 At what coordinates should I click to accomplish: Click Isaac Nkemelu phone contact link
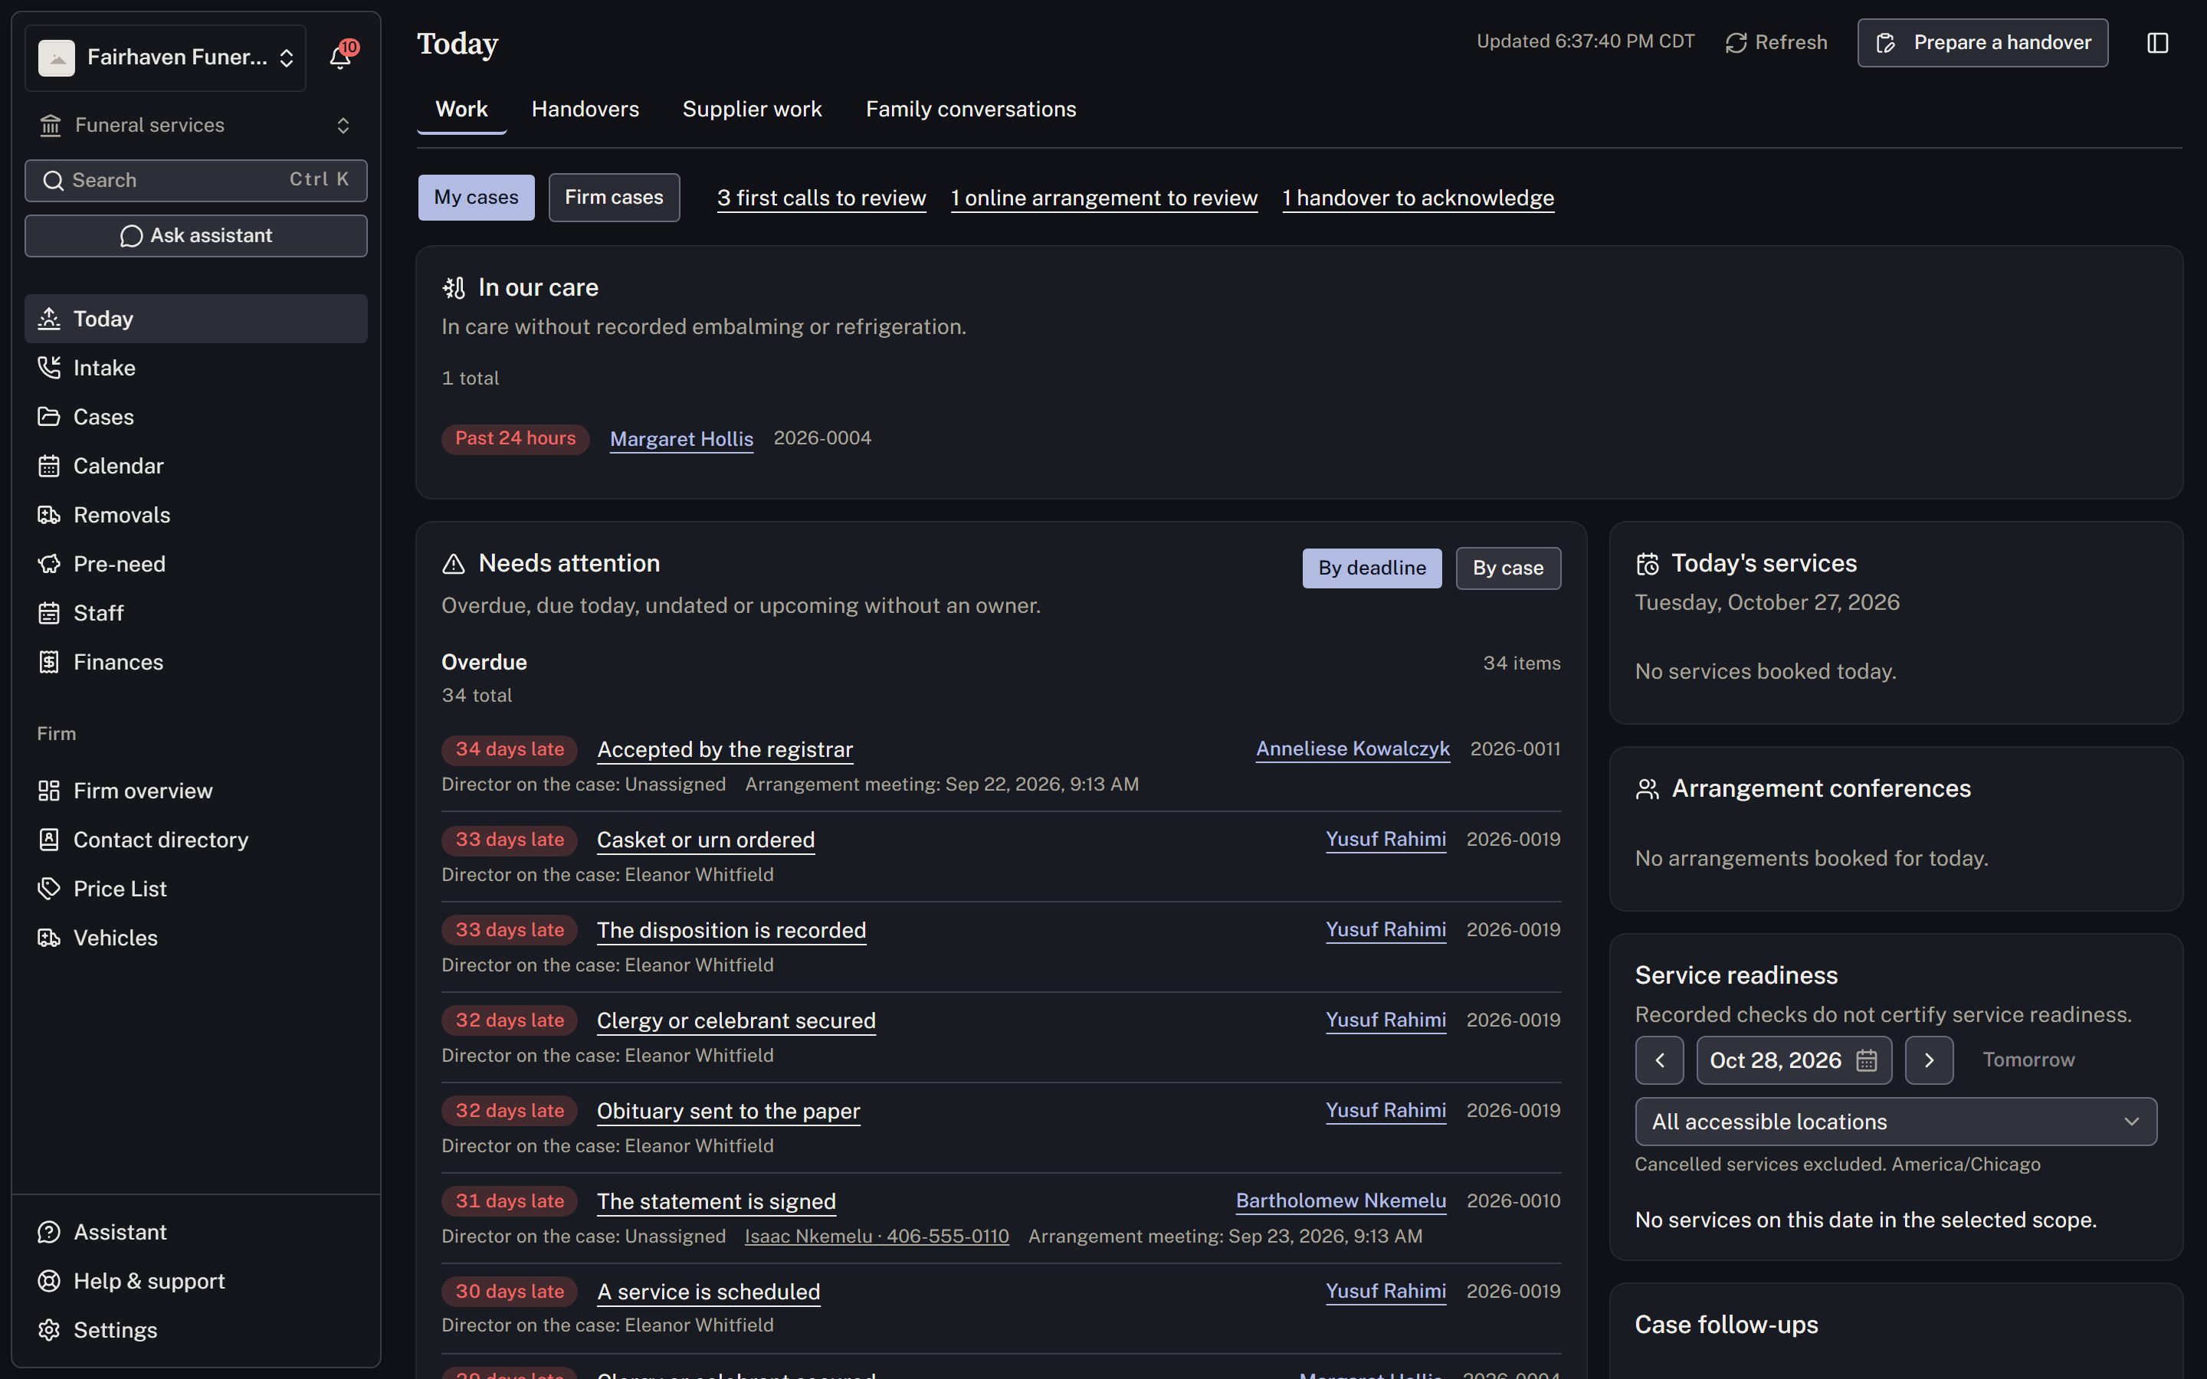(x=877, y=1236)
